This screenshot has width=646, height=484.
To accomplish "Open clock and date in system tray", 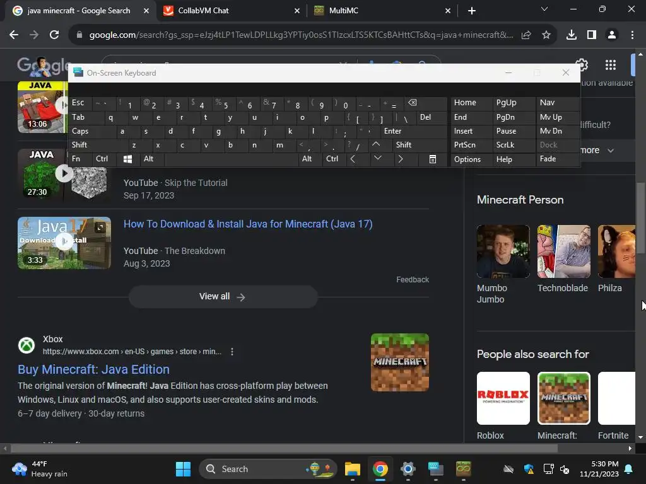I will 599,469.
